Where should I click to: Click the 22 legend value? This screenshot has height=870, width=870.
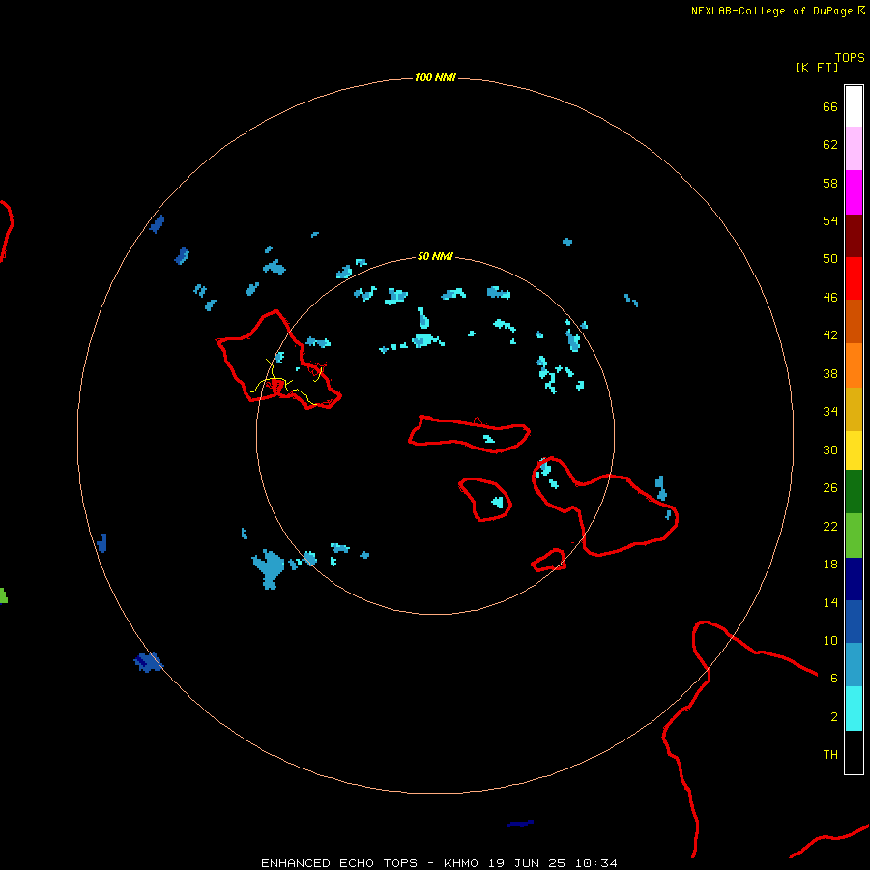(830, 527)
